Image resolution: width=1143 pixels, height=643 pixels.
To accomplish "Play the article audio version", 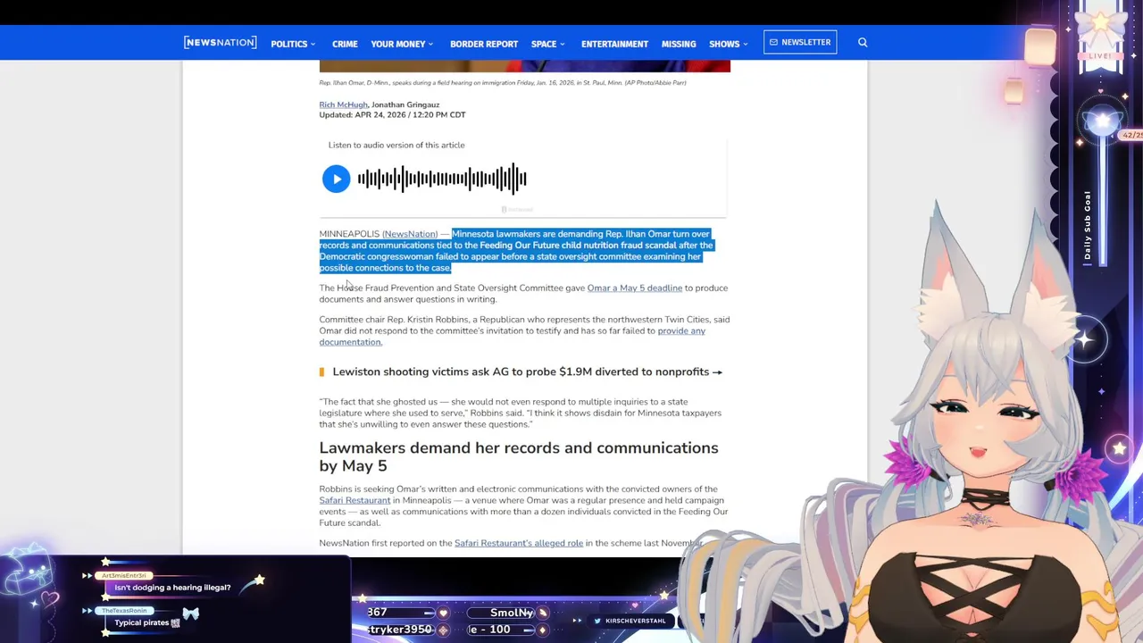I will [336, 179].
